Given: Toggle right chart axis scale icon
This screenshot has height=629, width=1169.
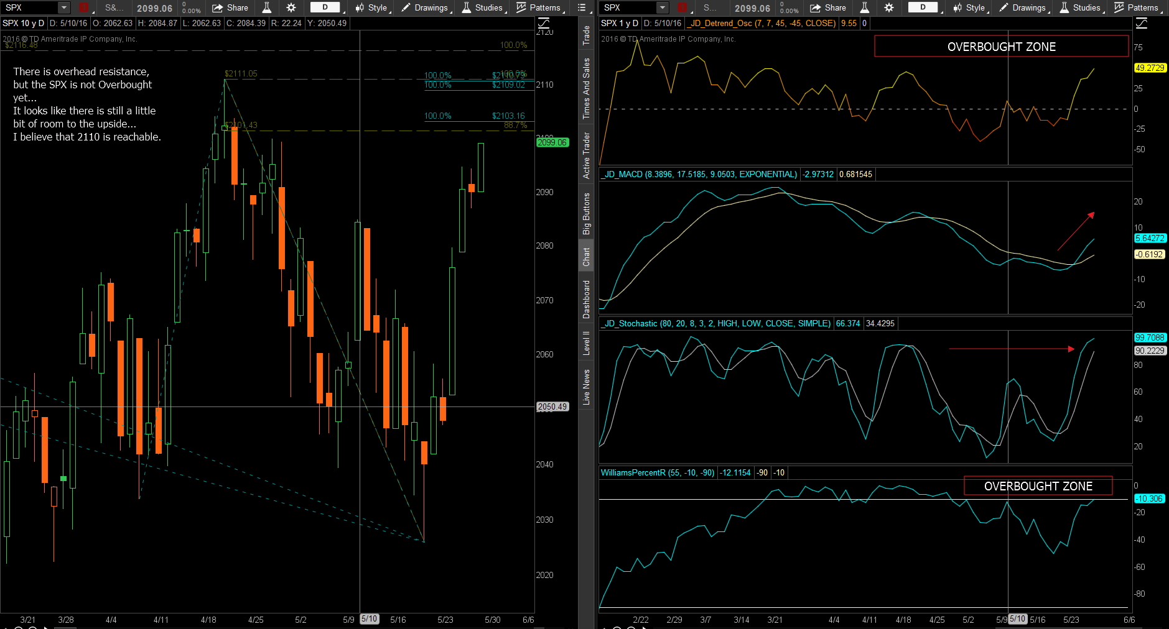Looking at the screenshot, I should (1142, 23).
